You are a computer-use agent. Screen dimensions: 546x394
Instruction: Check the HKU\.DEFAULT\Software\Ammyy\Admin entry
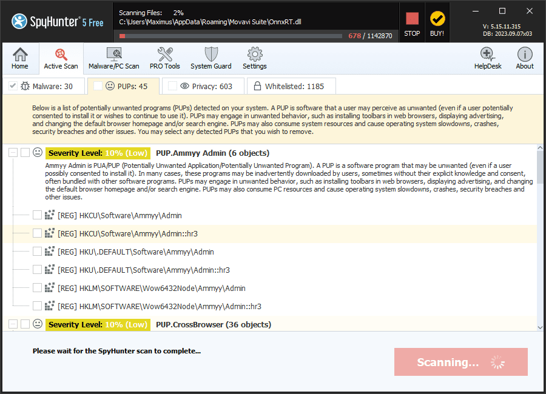pos(37,252)
